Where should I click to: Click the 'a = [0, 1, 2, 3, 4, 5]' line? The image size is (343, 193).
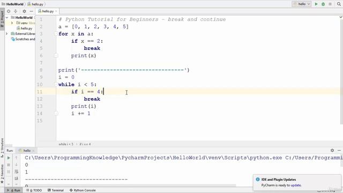coord(93,27)
